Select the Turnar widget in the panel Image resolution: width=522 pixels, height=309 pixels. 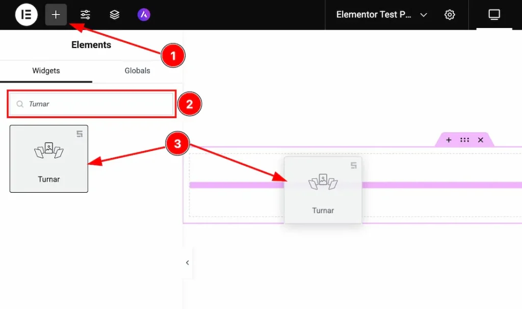[x=48, y=159]
